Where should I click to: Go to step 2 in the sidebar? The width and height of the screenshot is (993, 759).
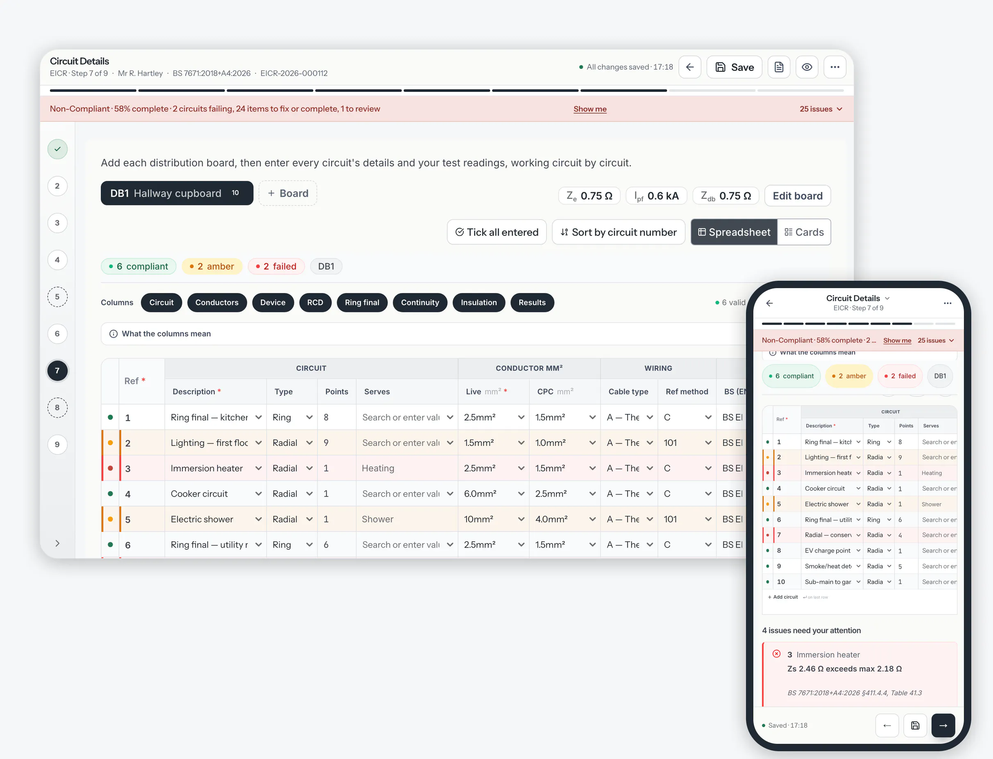pos(57,186)
